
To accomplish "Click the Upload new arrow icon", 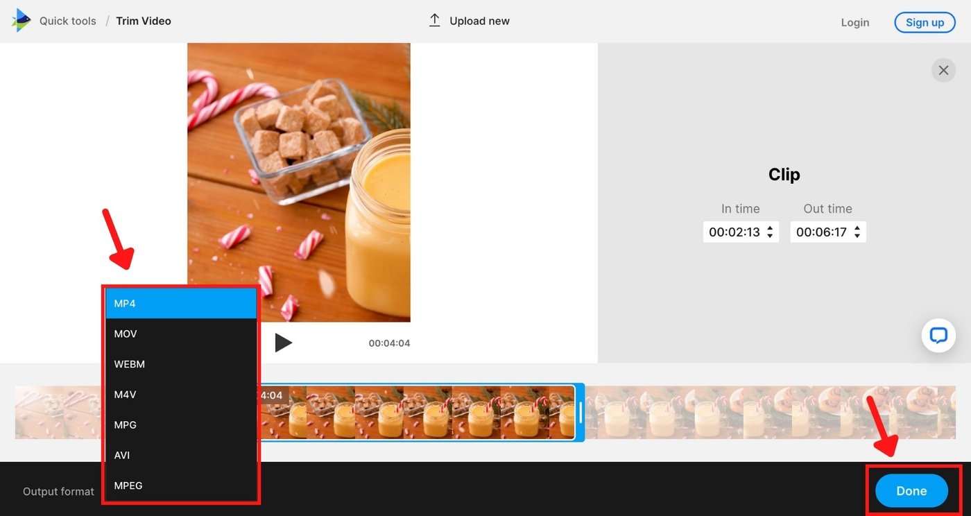I will click(434, 20).
